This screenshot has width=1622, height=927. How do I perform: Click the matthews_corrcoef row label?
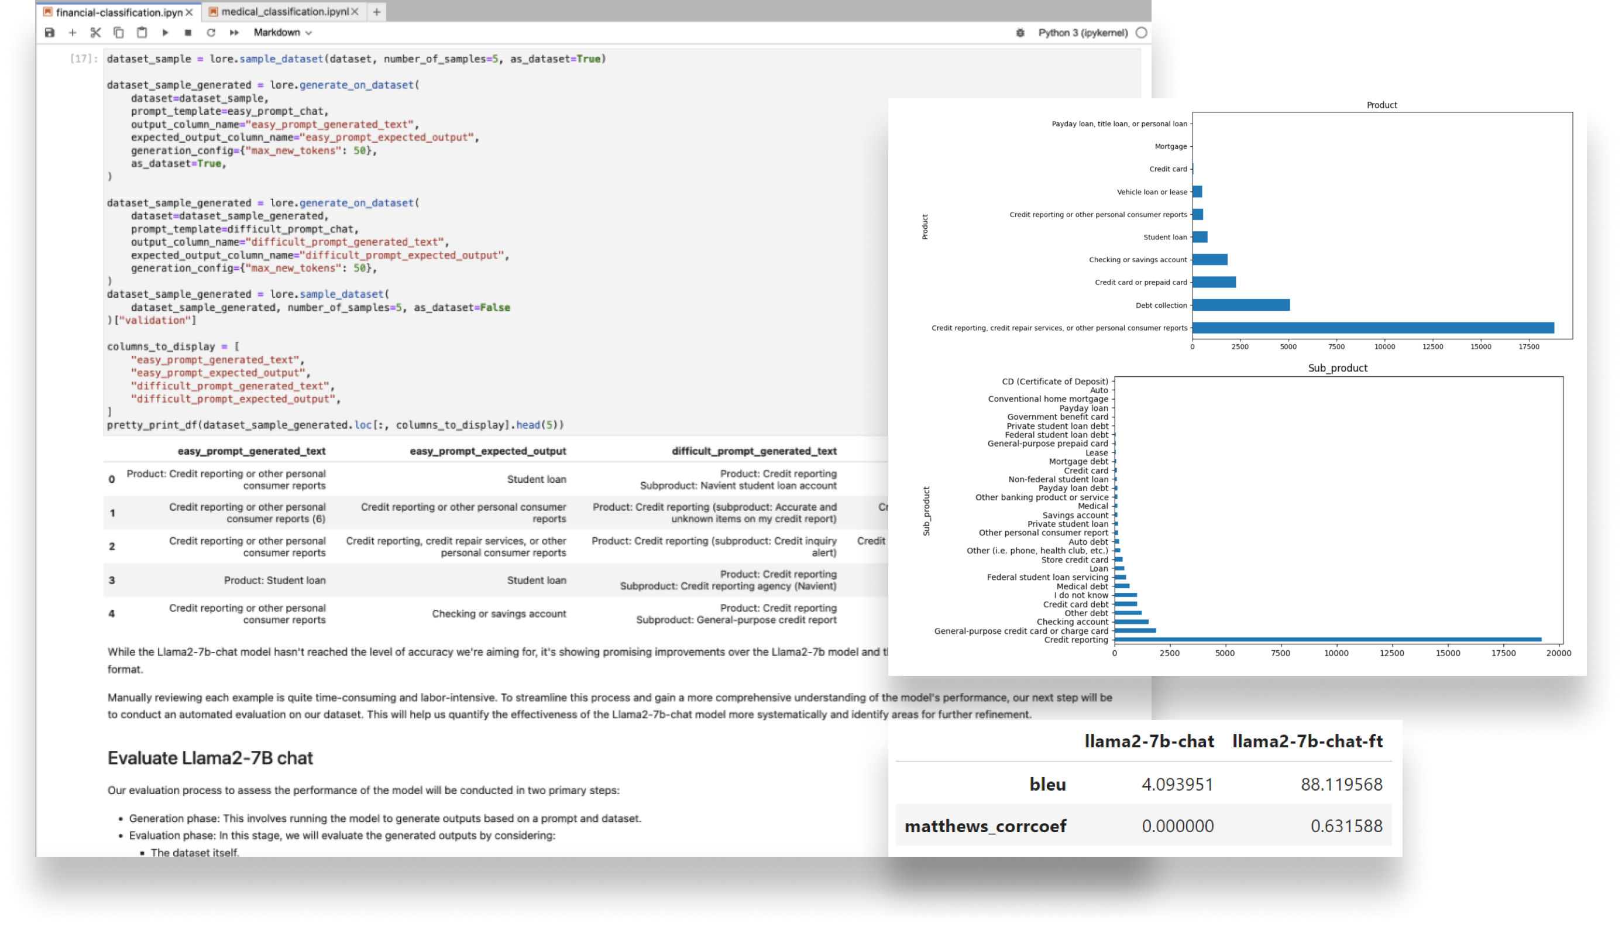[985, 826]
